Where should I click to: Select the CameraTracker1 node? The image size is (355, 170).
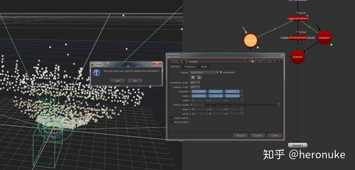point(297,18)
